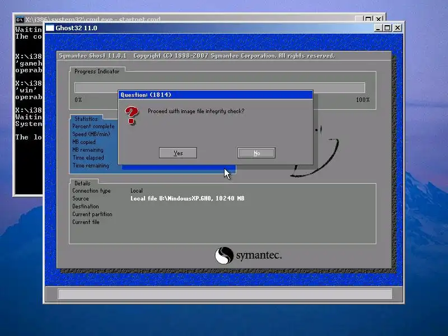Close the cmd.exe window behind
This screenshot has width=448, height=336.
click(379, 19)
